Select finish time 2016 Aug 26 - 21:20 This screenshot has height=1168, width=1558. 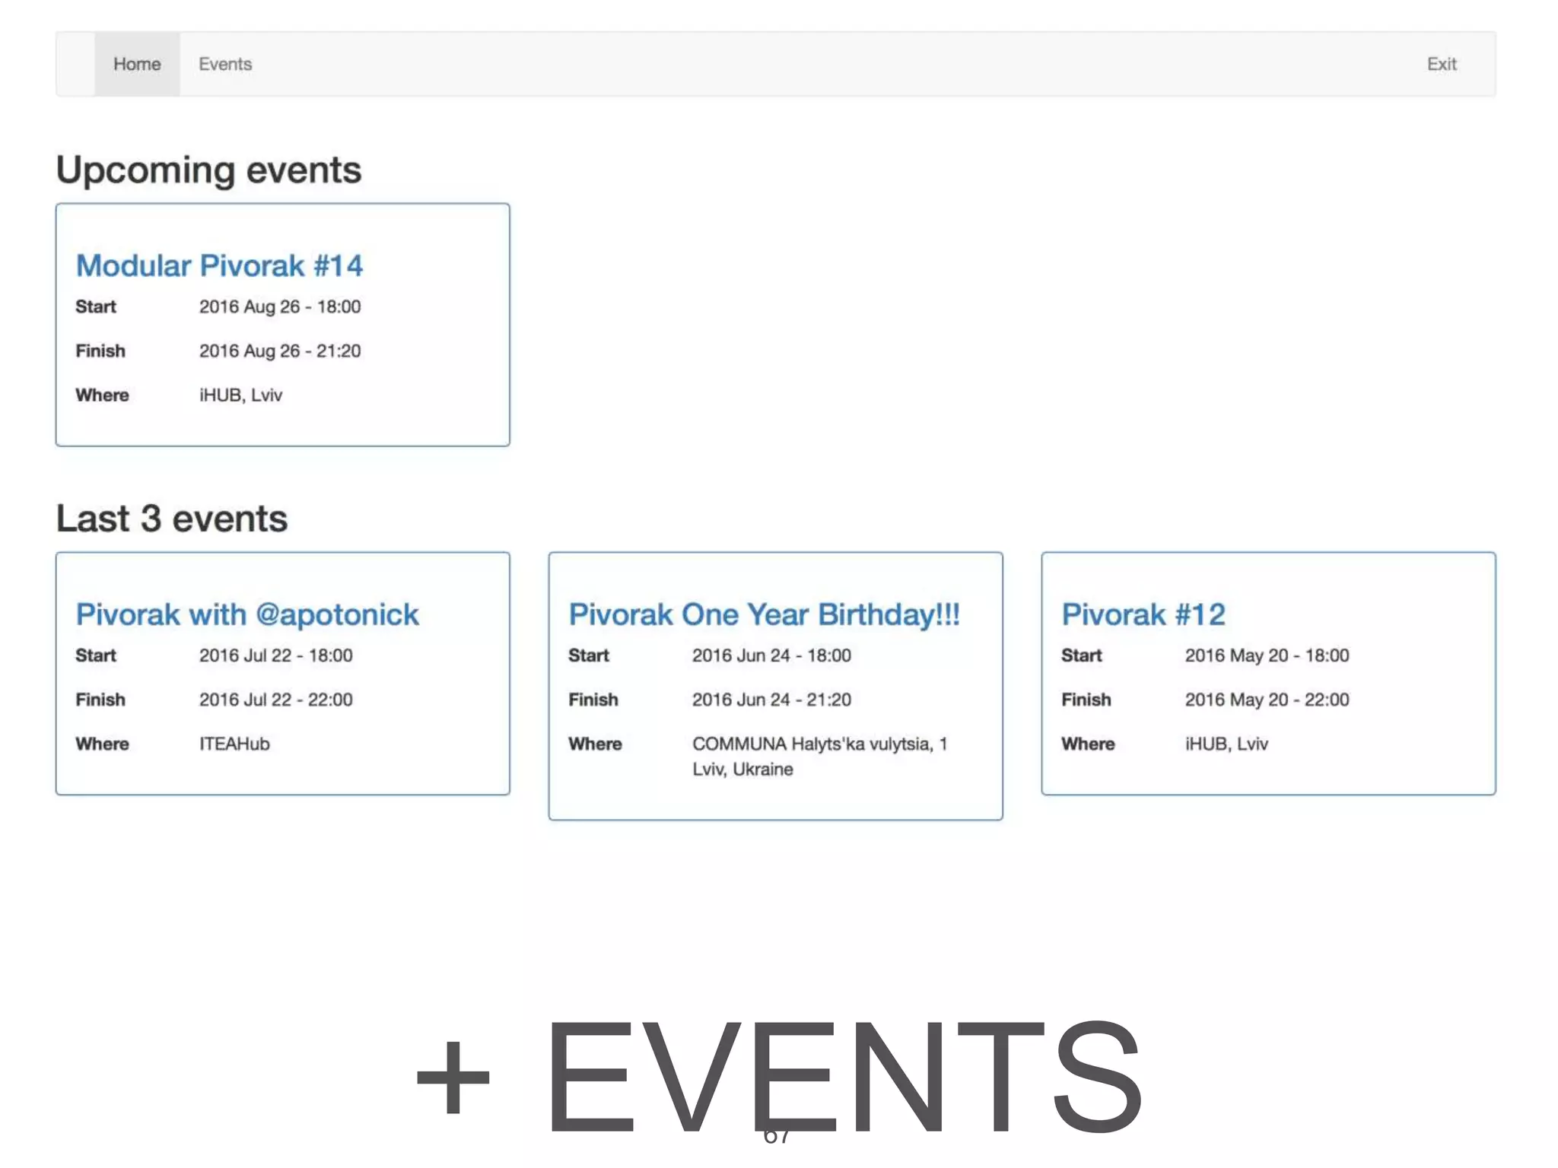point(280,351)
